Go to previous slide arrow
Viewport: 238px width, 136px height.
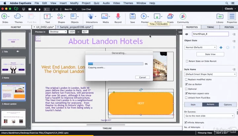pos(40,10)
